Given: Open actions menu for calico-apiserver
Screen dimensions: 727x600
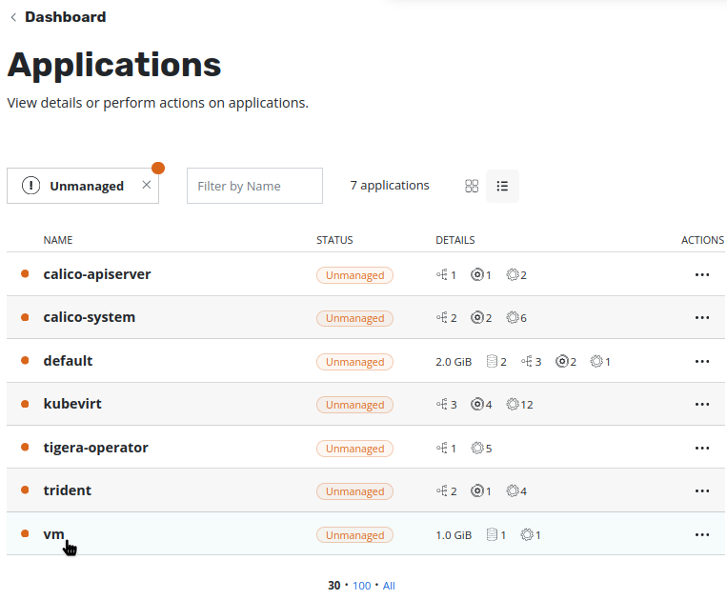Looking at the screenshot, I should click(702, 274).
